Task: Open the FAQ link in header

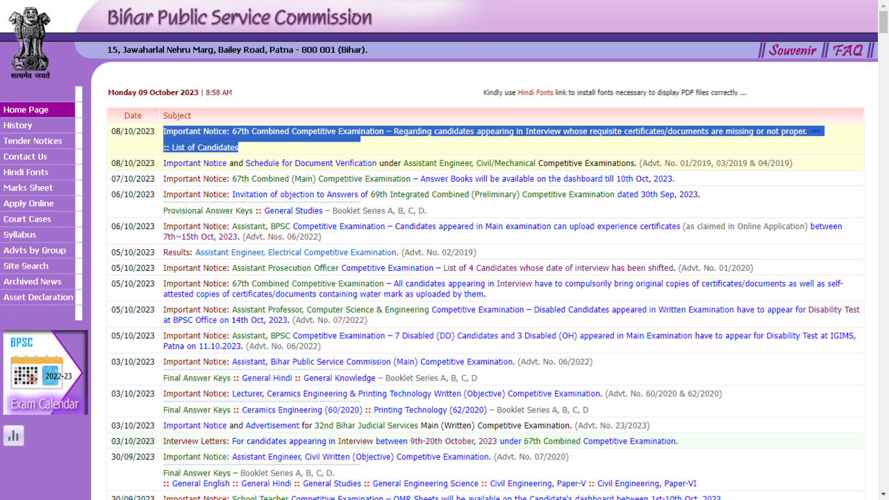Action: tap(847, 50)
